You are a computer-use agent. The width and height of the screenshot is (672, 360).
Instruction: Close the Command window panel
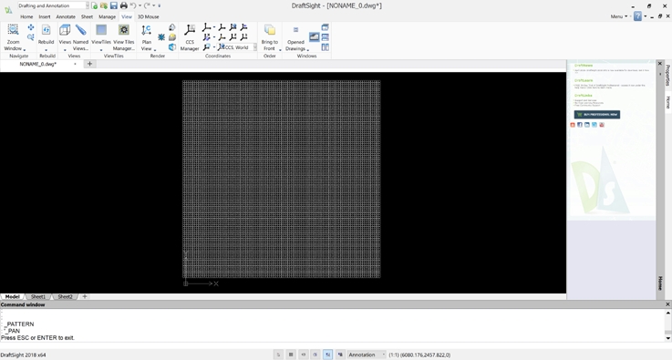(667, 304)
